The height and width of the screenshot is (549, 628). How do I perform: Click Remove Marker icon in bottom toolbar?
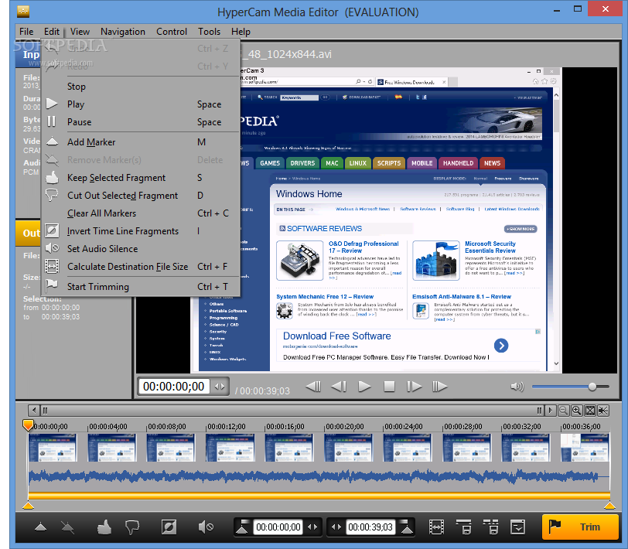coord(67,527)
